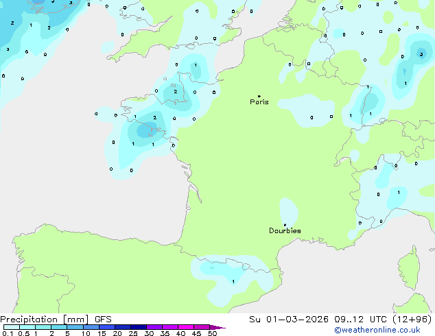Select the 5–10 mm legend swatch
Screen dimensions: 435x336
tap(75, 327)
